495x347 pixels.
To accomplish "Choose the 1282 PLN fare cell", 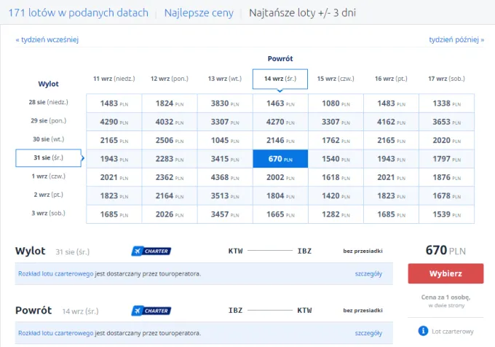I will click(336, 214).
